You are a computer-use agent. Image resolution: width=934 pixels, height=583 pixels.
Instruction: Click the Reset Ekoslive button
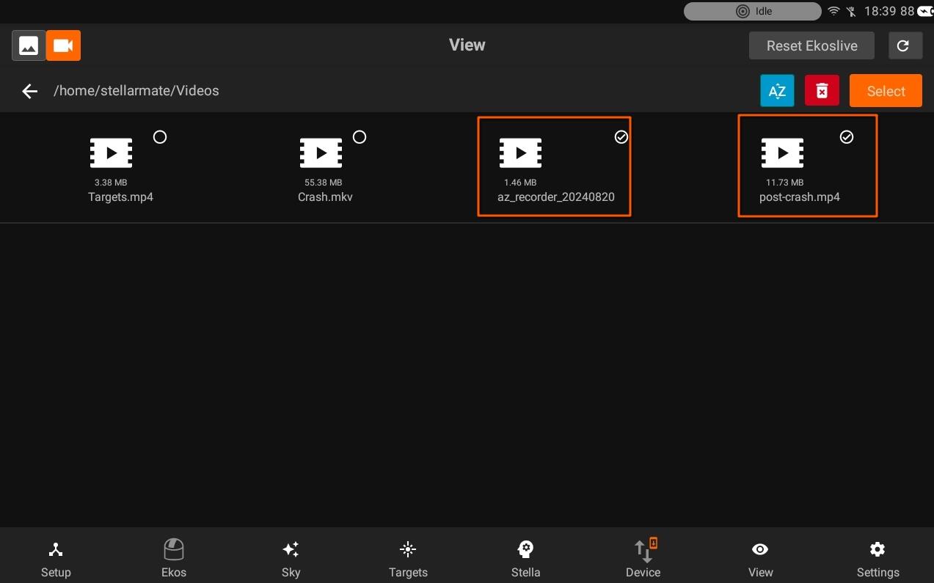click(x=811, y=45)
